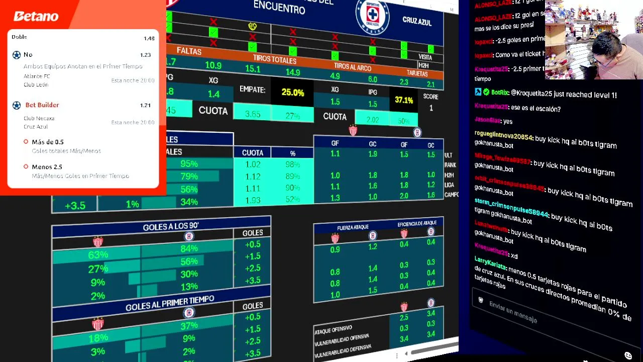Click the Cruz Azul crest above the GF GC table
643x362 pixels.
(417, 132)
